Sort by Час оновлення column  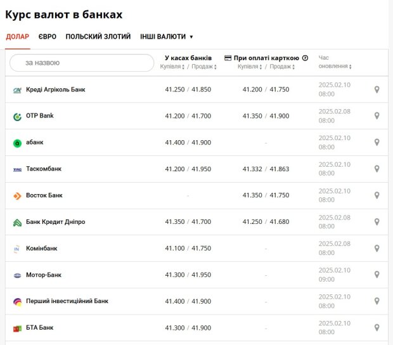(x=335, y=62)
